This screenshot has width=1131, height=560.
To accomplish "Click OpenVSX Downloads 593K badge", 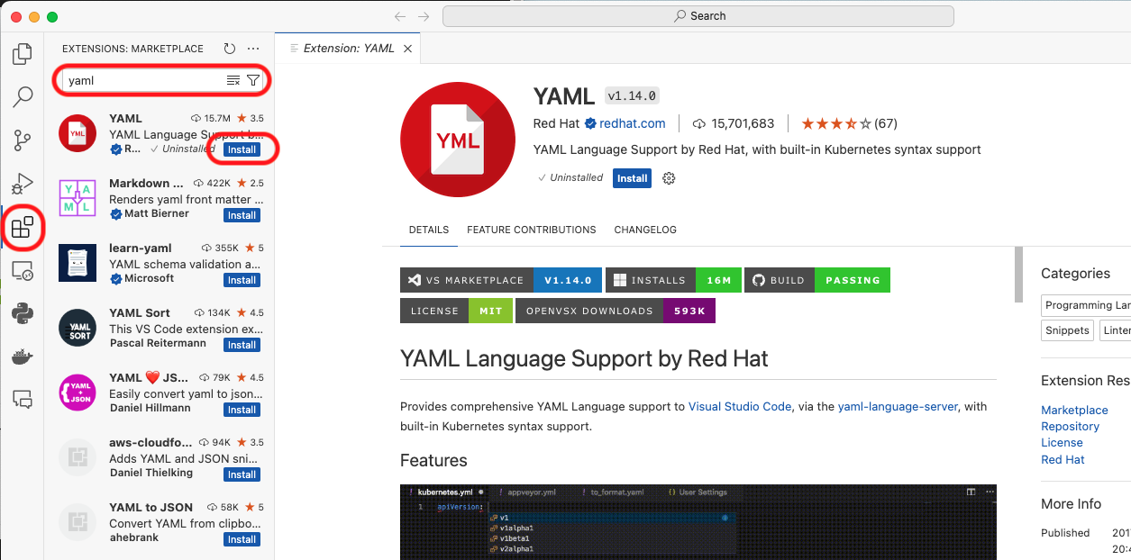I will pos(616,311).
